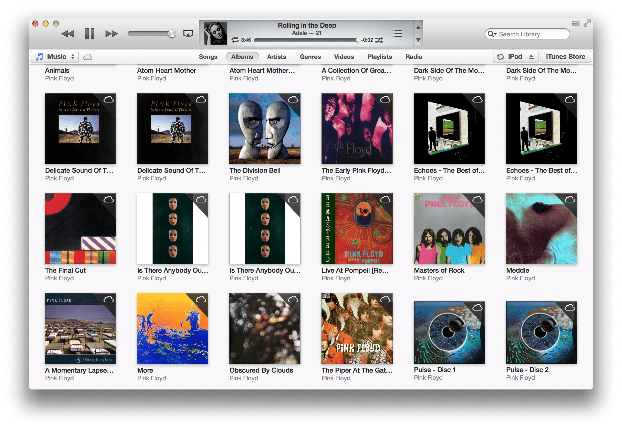
Task: Open The Division Bell album cover
Action: pos(264,129)
